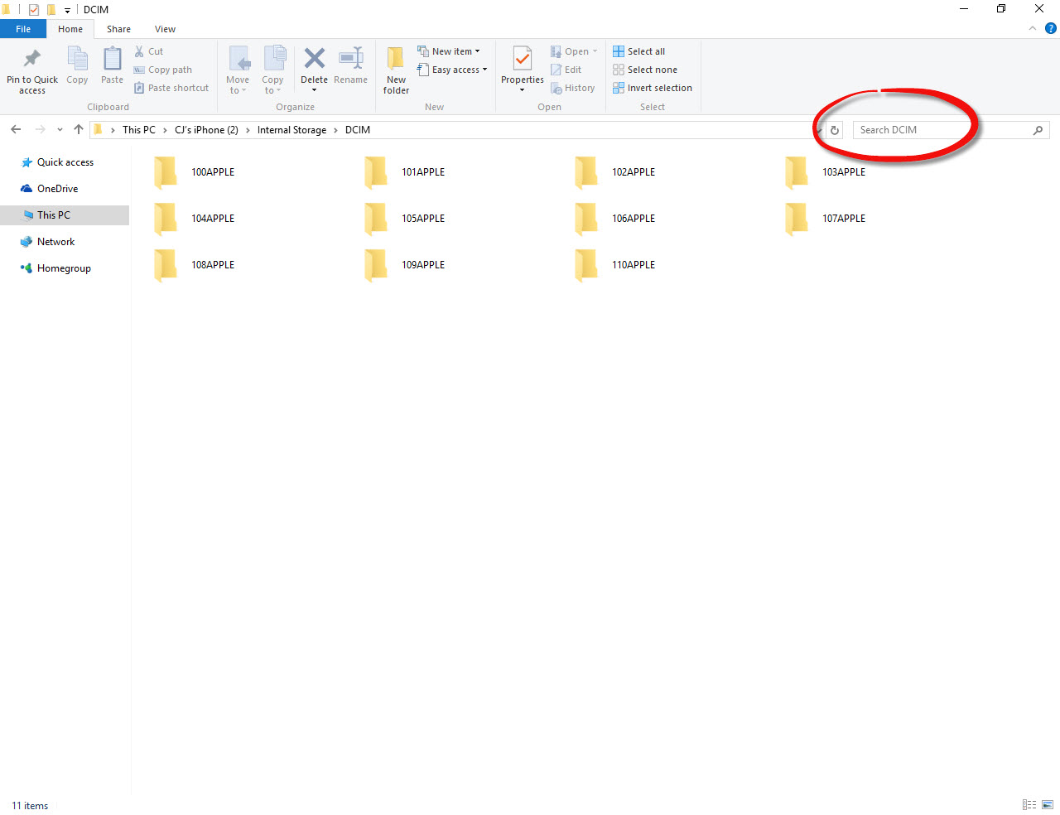
Task: Expand the Easy access dropdown
Action: pyautogui.click(x=453, y=70)
